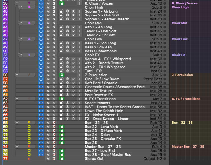The height and width of the screenshot is (165, 211).
Task: Click purple icon on Choir Mid track
Action: [29, 23]
